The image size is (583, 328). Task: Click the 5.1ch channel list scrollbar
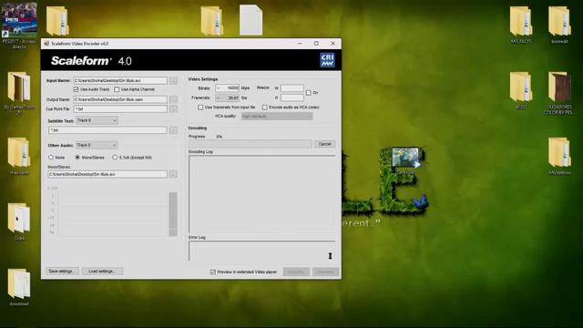(x=173, y=214)
